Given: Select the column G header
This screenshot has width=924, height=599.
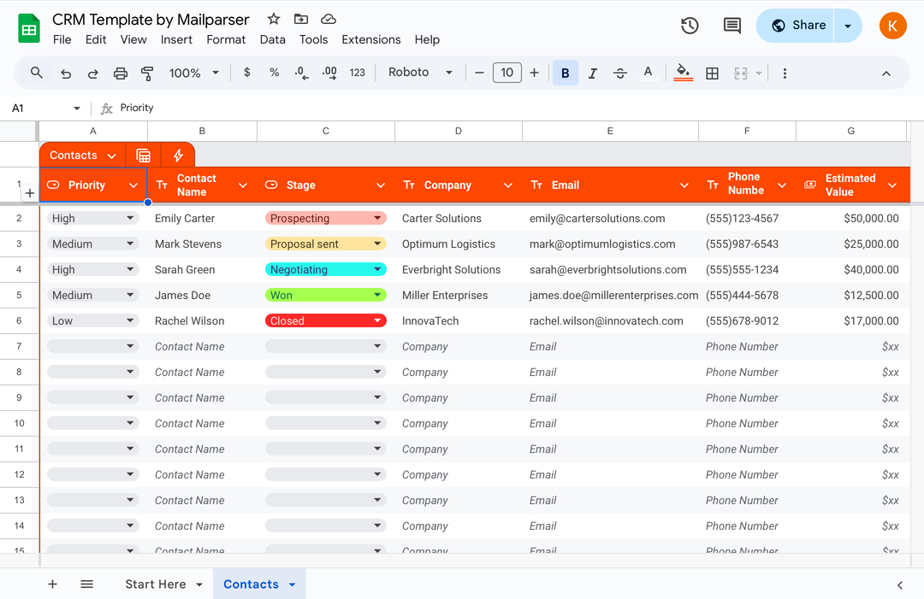Looking at the screenshot, I should click(851, 132).
